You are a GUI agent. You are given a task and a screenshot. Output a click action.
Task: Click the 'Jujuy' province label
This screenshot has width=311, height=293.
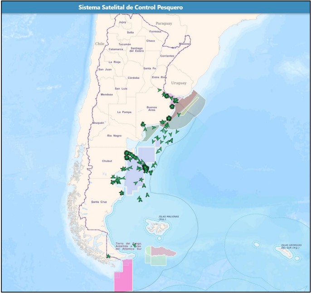tap(122, 22)
